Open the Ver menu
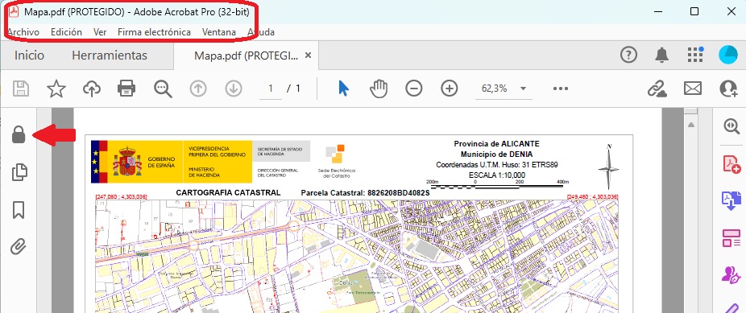 [x=100, y=32]
